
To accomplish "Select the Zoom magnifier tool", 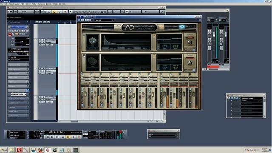I will 86,12.
